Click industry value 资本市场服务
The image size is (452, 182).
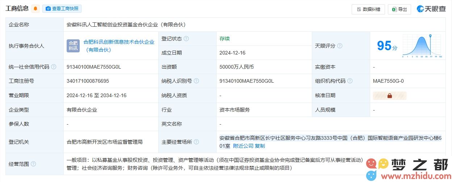[235, 110]
